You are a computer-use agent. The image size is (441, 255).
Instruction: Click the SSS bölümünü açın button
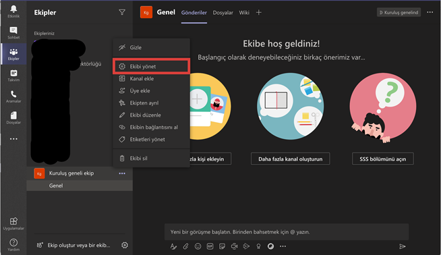pyautogui.click(x=383, y=159)
